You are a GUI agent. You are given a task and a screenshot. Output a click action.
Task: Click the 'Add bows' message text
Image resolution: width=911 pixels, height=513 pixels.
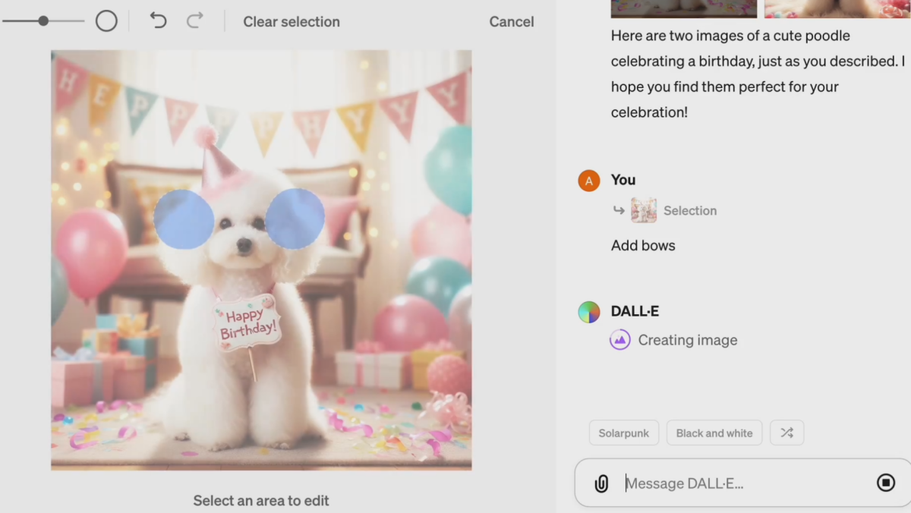coord(643,245)
